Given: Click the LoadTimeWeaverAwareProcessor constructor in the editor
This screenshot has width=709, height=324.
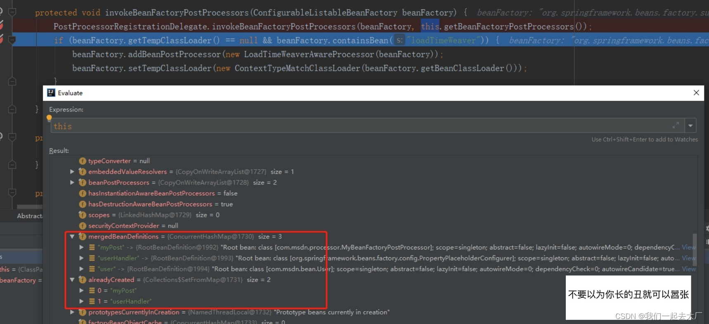Looking at the screenshot, I should 309,54.
